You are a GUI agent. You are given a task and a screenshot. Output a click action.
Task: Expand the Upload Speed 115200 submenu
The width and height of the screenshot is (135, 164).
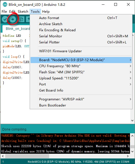pyautogui.click(x=81, y=78)
